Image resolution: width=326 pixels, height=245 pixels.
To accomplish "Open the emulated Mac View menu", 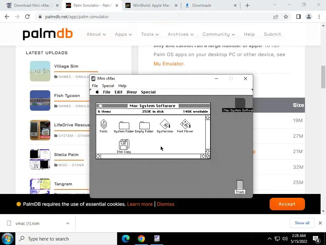I will click(131, 92).
